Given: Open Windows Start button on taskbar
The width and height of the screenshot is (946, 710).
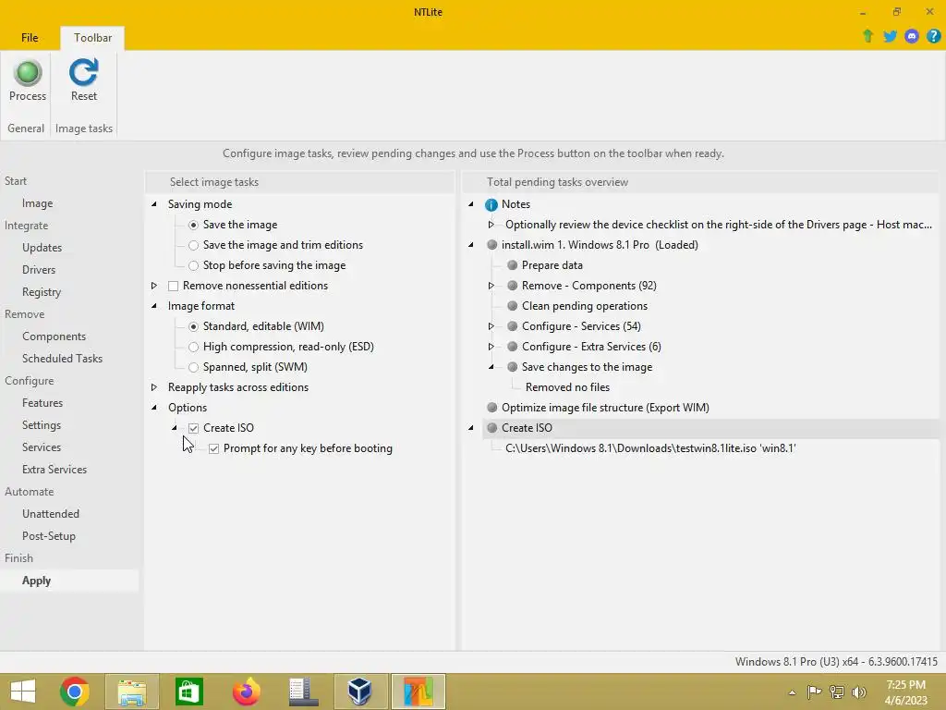Looking at the screenshot, I should pyautogui.click(x=23, y=692).
